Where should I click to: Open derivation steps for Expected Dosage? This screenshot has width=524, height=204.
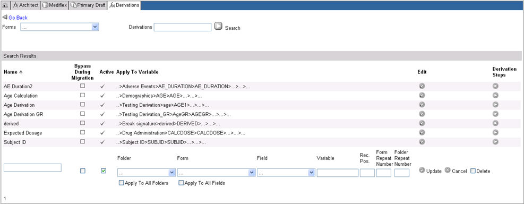pos(495,133)
